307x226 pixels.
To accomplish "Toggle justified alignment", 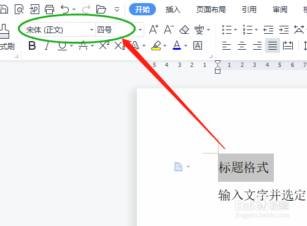I will pos(273,45).
